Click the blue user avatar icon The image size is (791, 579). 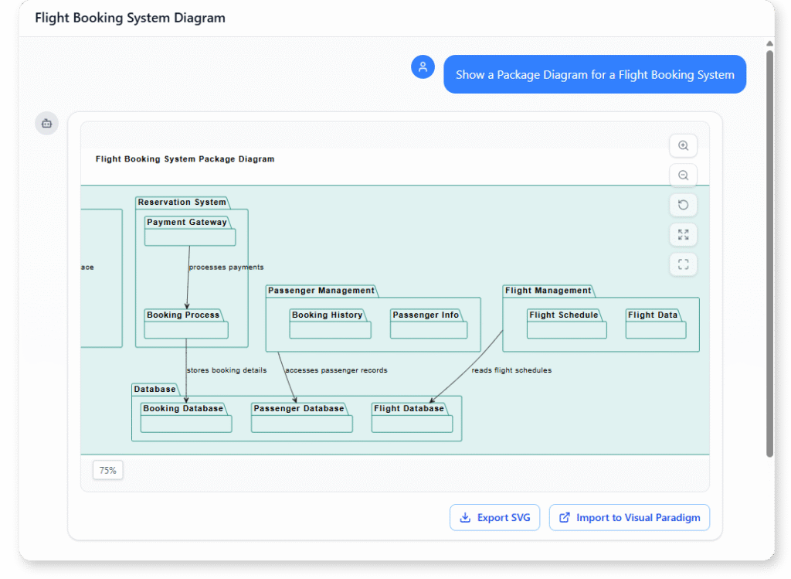pos(423,66)
